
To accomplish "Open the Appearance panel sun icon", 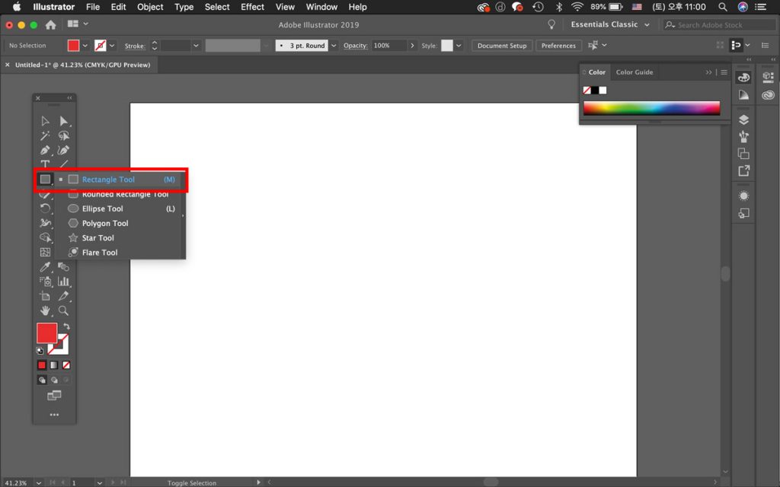I will pyautogui.click(x=743, y=196).
